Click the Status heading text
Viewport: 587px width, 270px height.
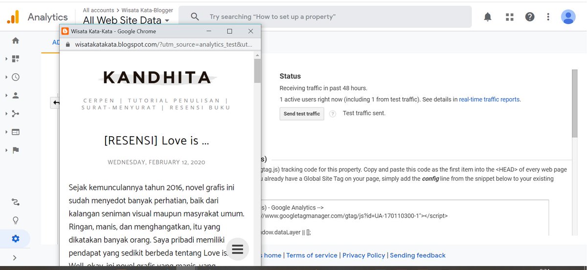[x=290, y=76]
